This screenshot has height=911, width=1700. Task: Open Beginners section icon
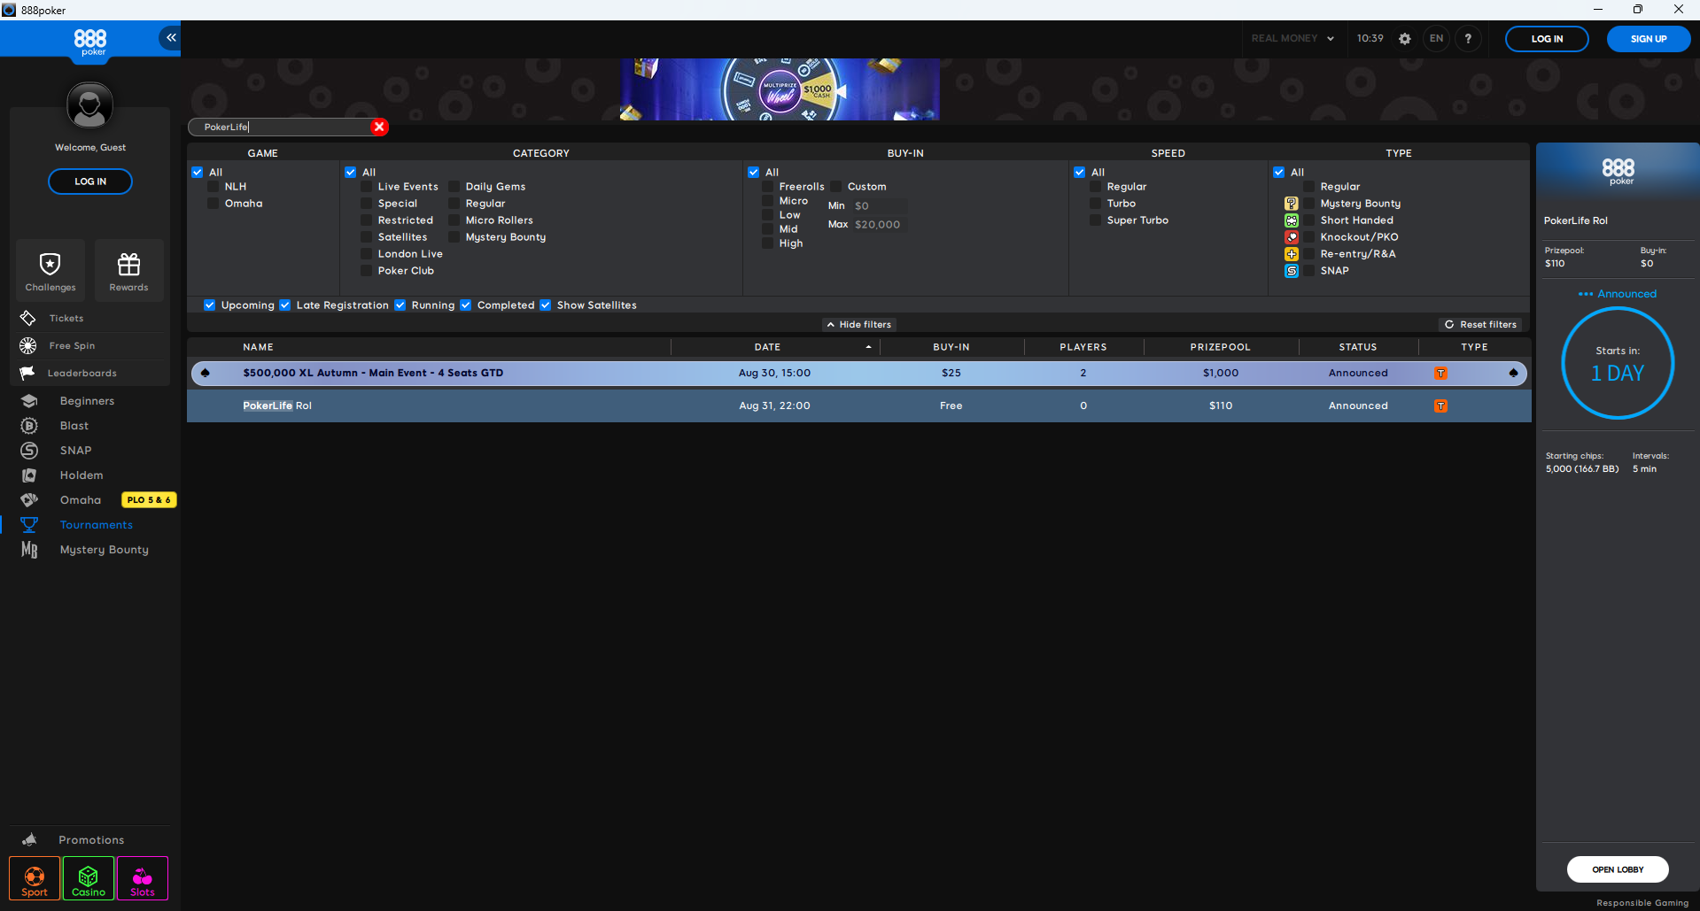point(29,401)
